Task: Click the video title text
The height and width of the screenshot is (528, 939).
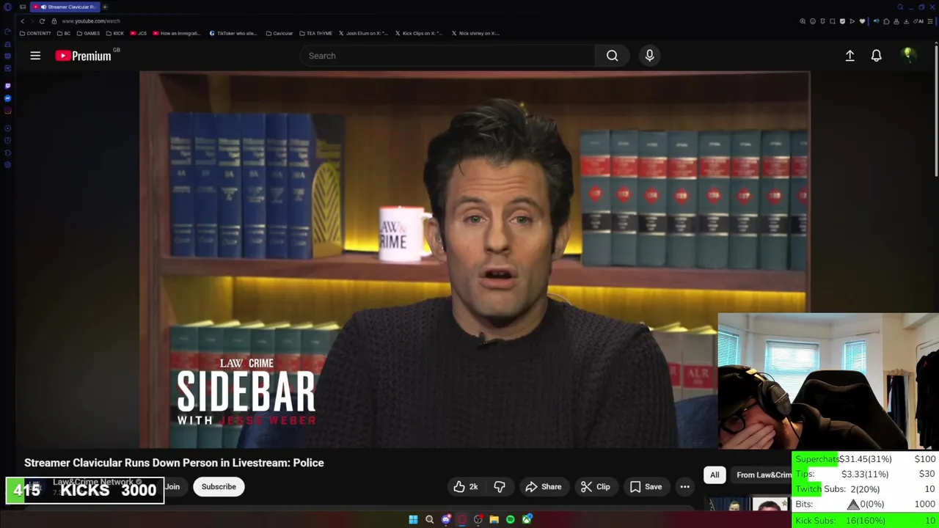Action: click(x=174, y=463)
